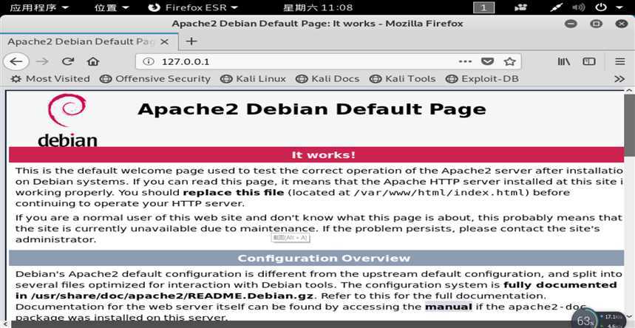Click the 63% monitor widget
The image size is (635, 328).
point(585,320)
